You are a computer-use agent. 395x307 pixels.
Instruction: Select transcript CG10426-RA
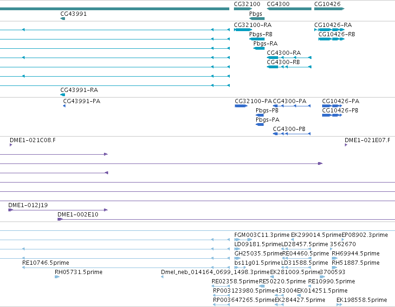(329, 30)
